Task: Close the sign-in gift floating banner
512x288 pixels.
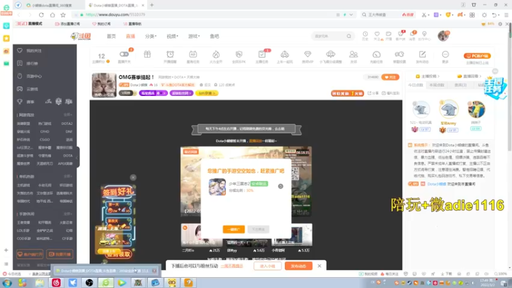Action: click(133, 177)
